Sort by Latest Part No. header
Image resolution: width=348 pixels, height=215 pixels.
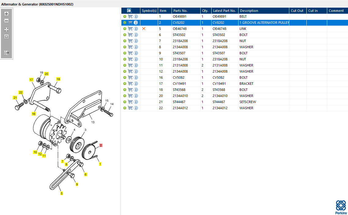click(225, 11)
